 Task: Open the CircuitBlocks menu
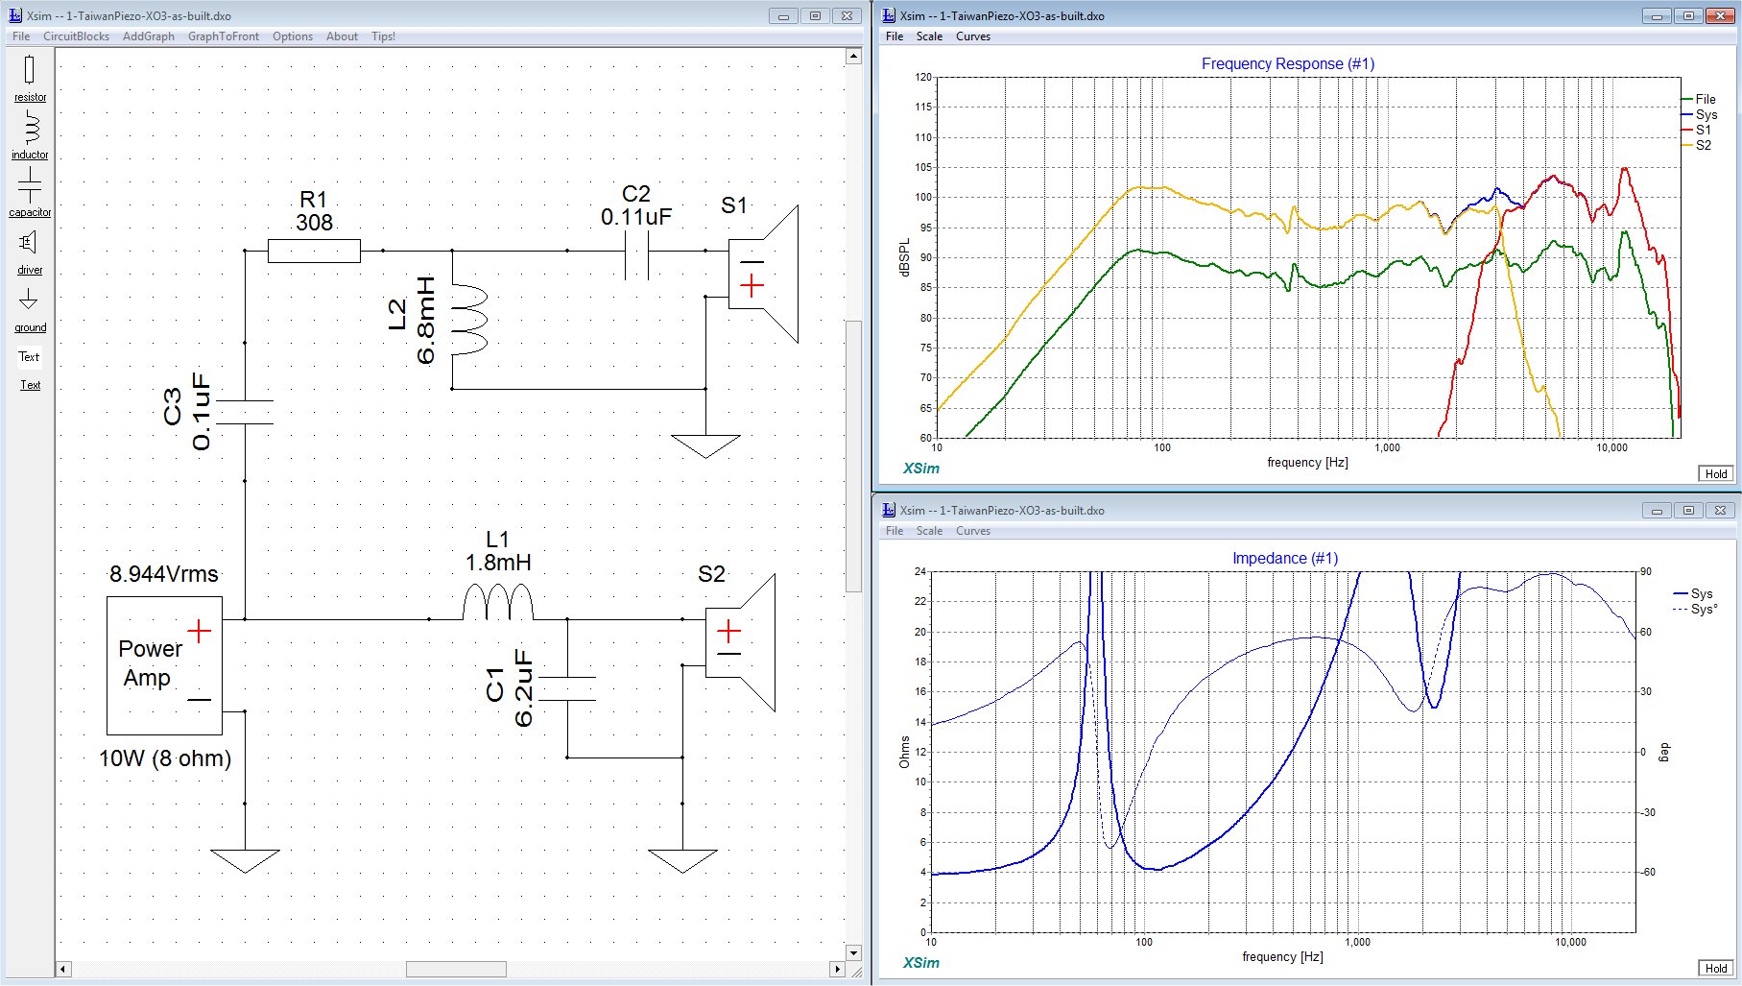pyautogui.click(x=77, y=36)
